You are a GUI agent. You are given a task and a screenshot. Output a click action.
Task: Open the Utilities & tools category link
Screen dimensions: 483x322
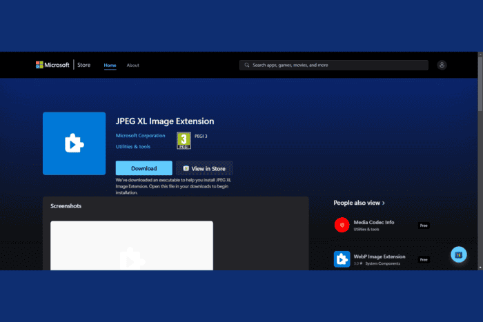(132, 146)
